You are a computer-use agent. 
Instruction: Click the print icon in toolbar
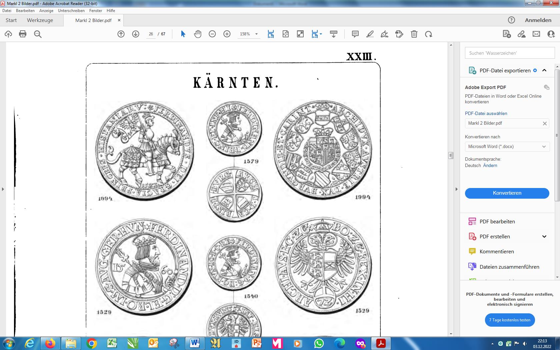[23, 34]
